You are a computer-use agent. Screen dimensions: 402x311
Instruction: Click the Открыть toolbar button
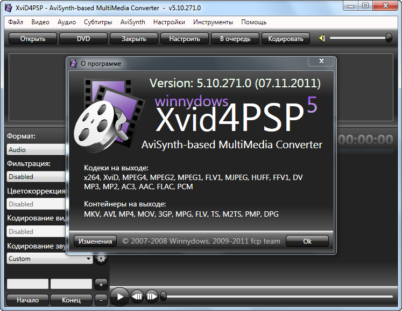(33, 38)
